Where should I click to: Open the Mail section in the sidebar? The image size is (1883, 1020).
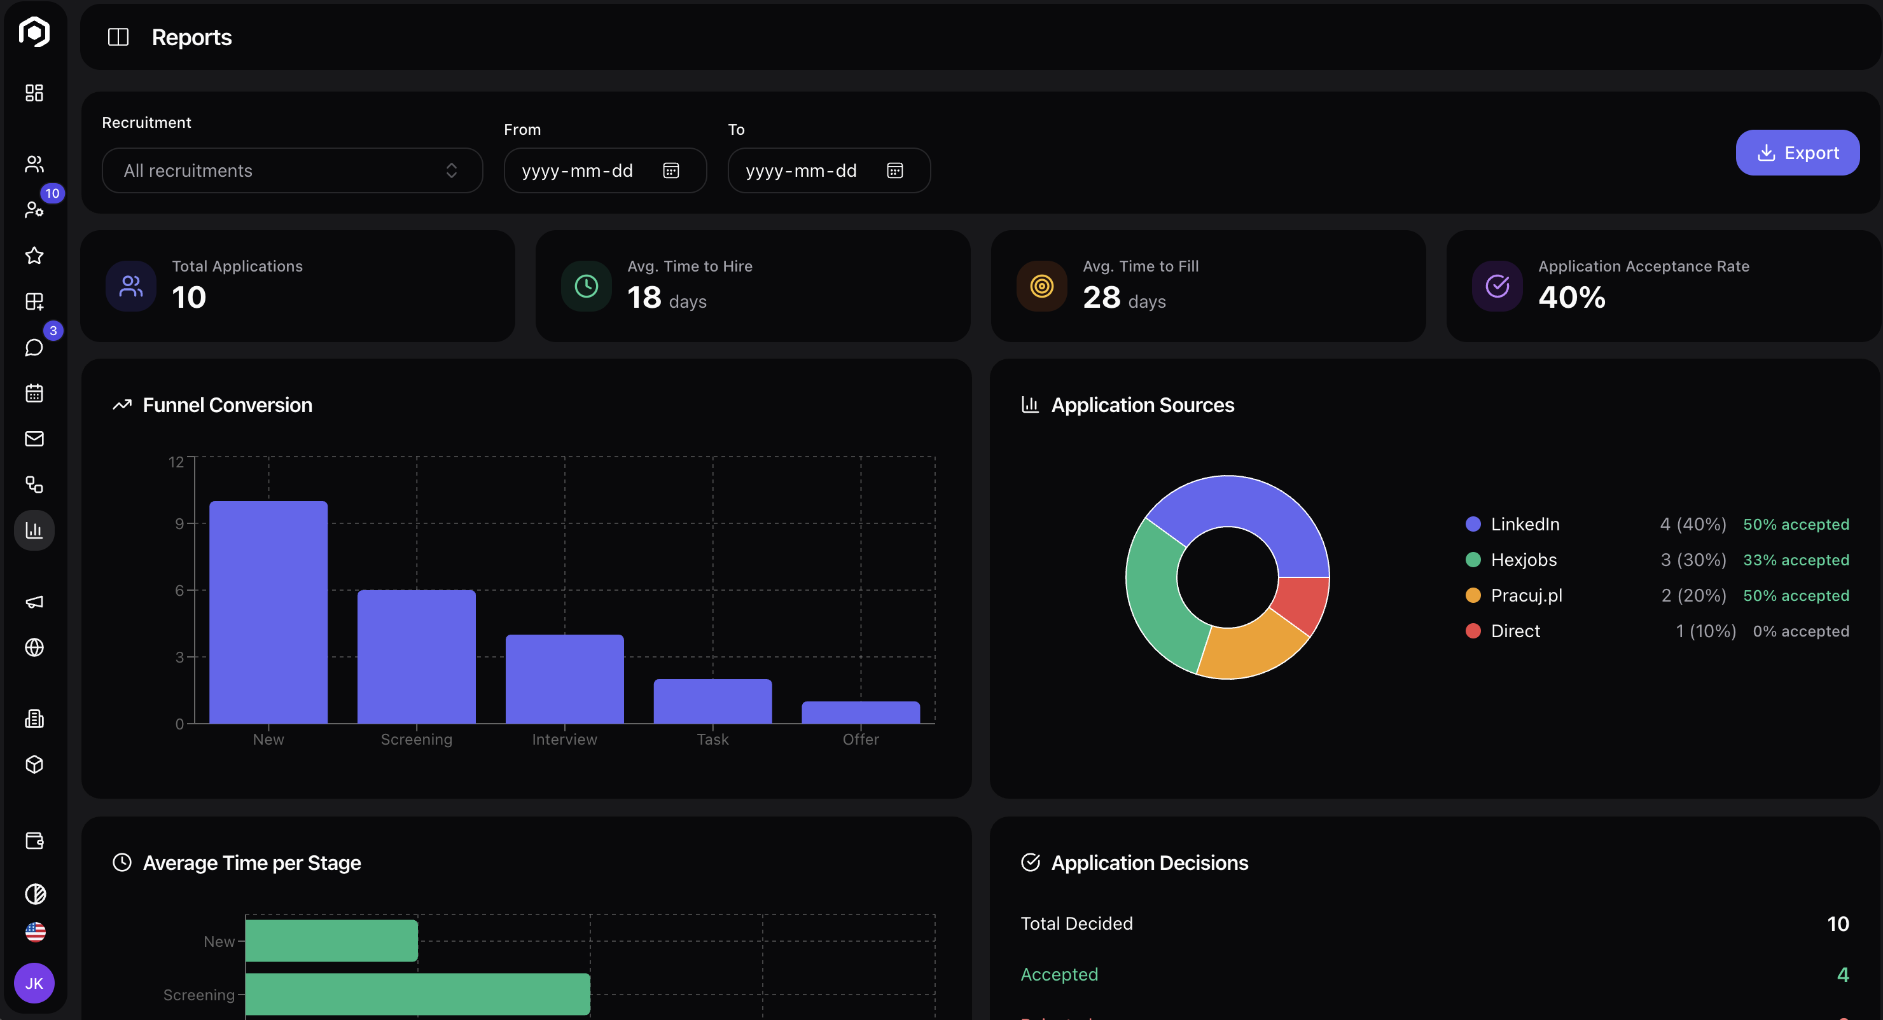34,438
